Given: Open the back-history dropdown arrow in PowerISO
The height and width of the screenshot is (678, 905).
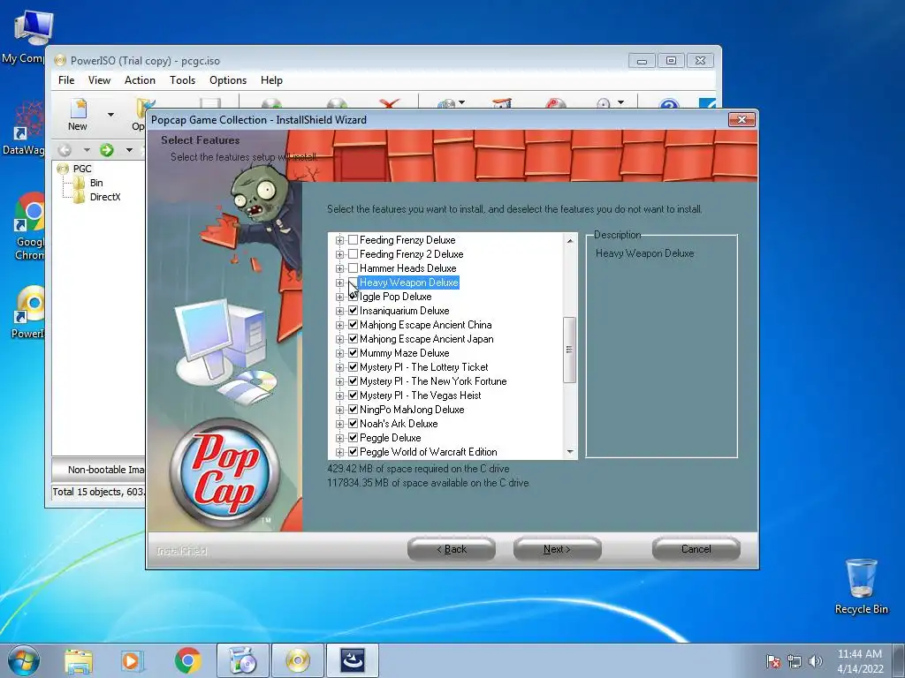Looking at the screenshot, I should pos(87,150).
